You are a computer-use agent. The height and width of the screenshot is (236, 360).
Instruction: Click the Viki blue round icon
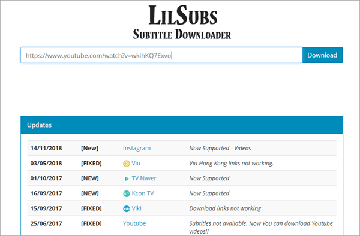(126, 208)
